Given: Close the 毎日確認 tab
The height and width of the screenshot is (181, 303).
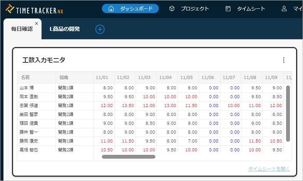Looking at the screenshot, I should [37, 23].
